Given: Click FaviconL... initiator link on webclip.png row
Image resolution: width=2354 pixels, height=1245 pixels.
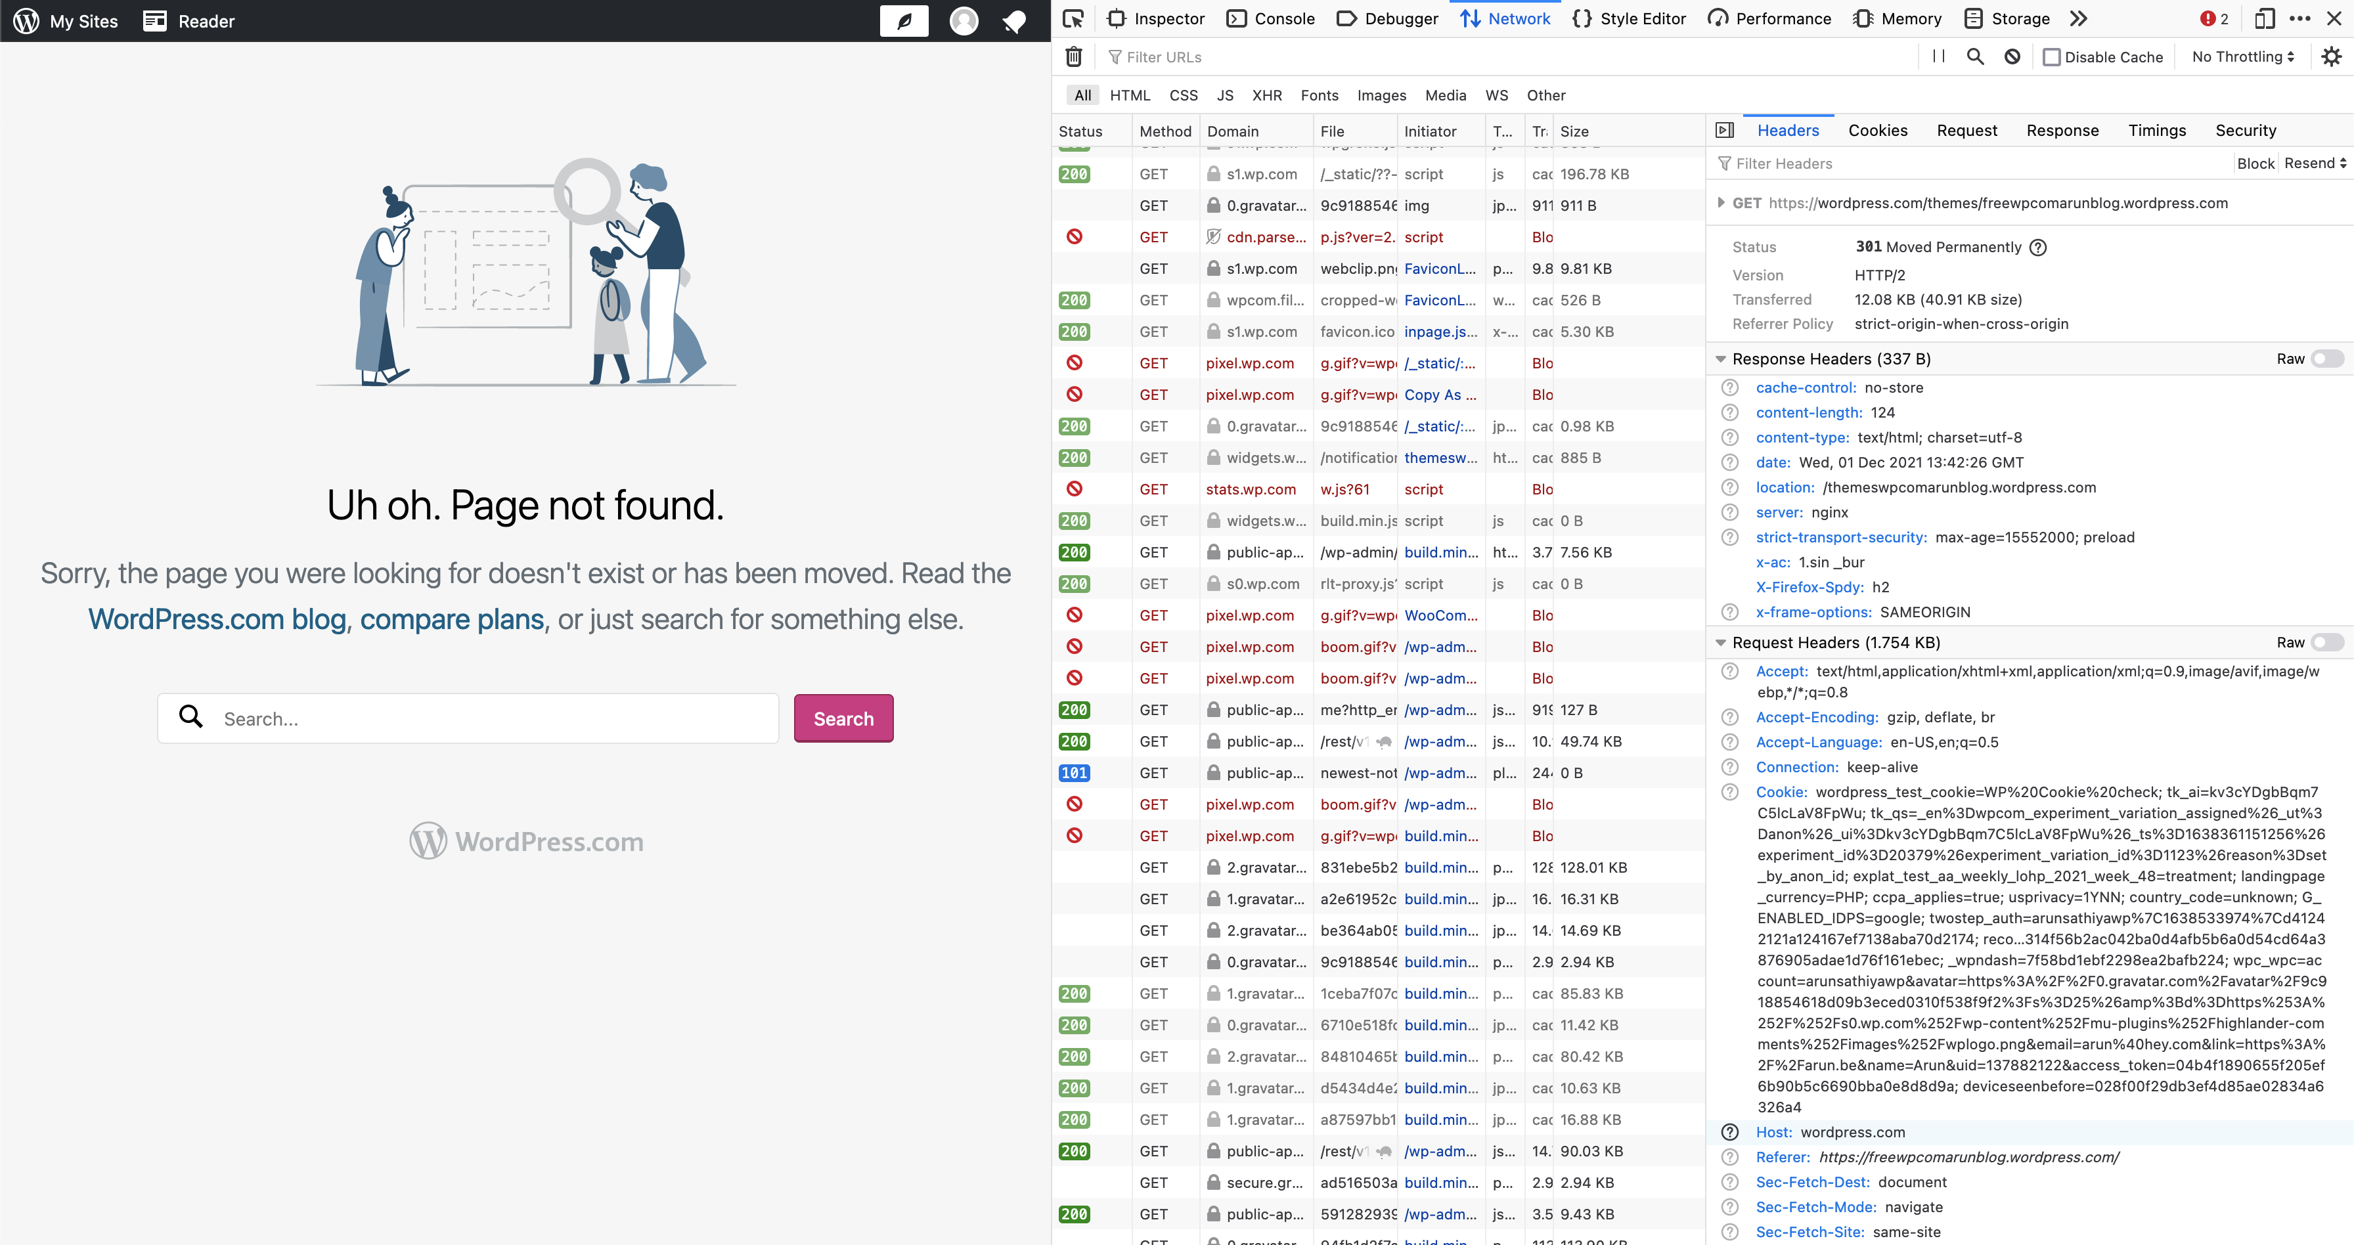Looking at the screenshot, I should 1440,269.
